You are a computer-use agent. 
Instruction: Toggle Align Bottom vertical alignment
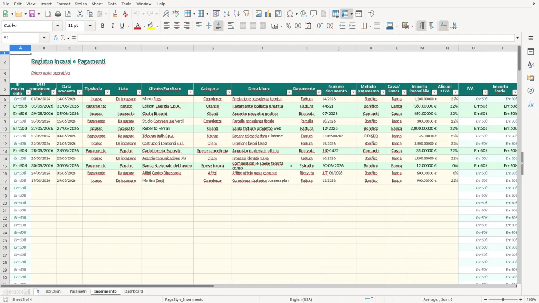tap(218, 26)
